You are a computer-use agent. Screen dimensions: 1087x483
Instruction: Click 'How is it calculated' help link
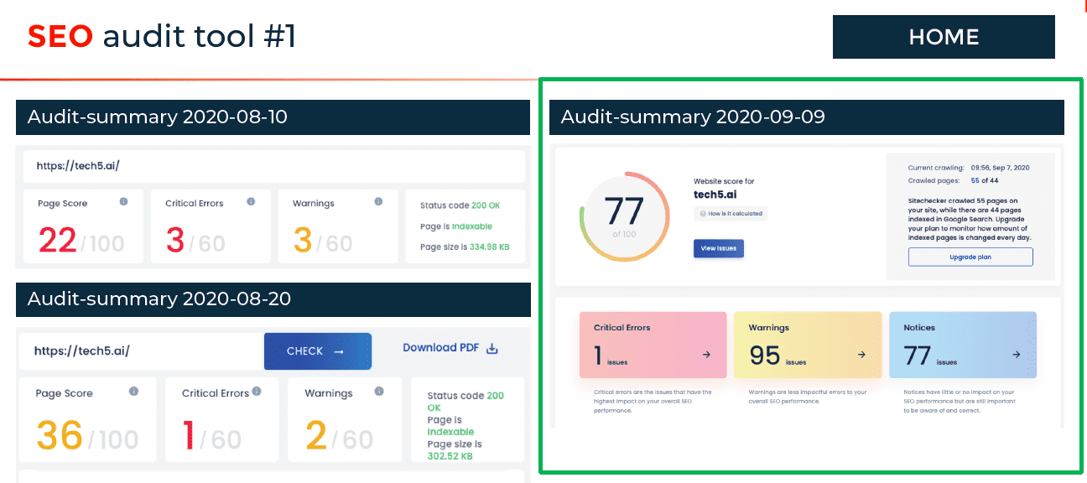(x=731, y=214)
